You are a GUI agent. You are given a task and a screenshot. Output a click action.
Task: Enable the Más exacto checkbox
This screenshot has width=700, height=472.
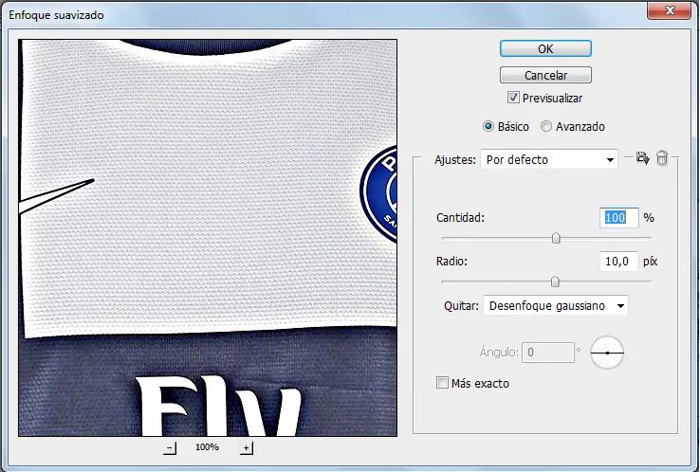(x=442, y=383)
